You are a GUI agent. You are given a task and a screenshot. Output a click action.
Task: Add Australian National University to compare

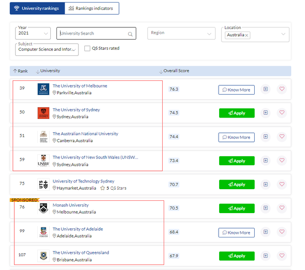pos(265,137)
